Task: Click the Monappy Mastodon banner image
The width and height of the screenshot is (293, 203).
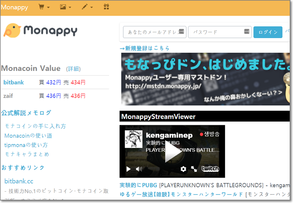Action: (205, 79)
